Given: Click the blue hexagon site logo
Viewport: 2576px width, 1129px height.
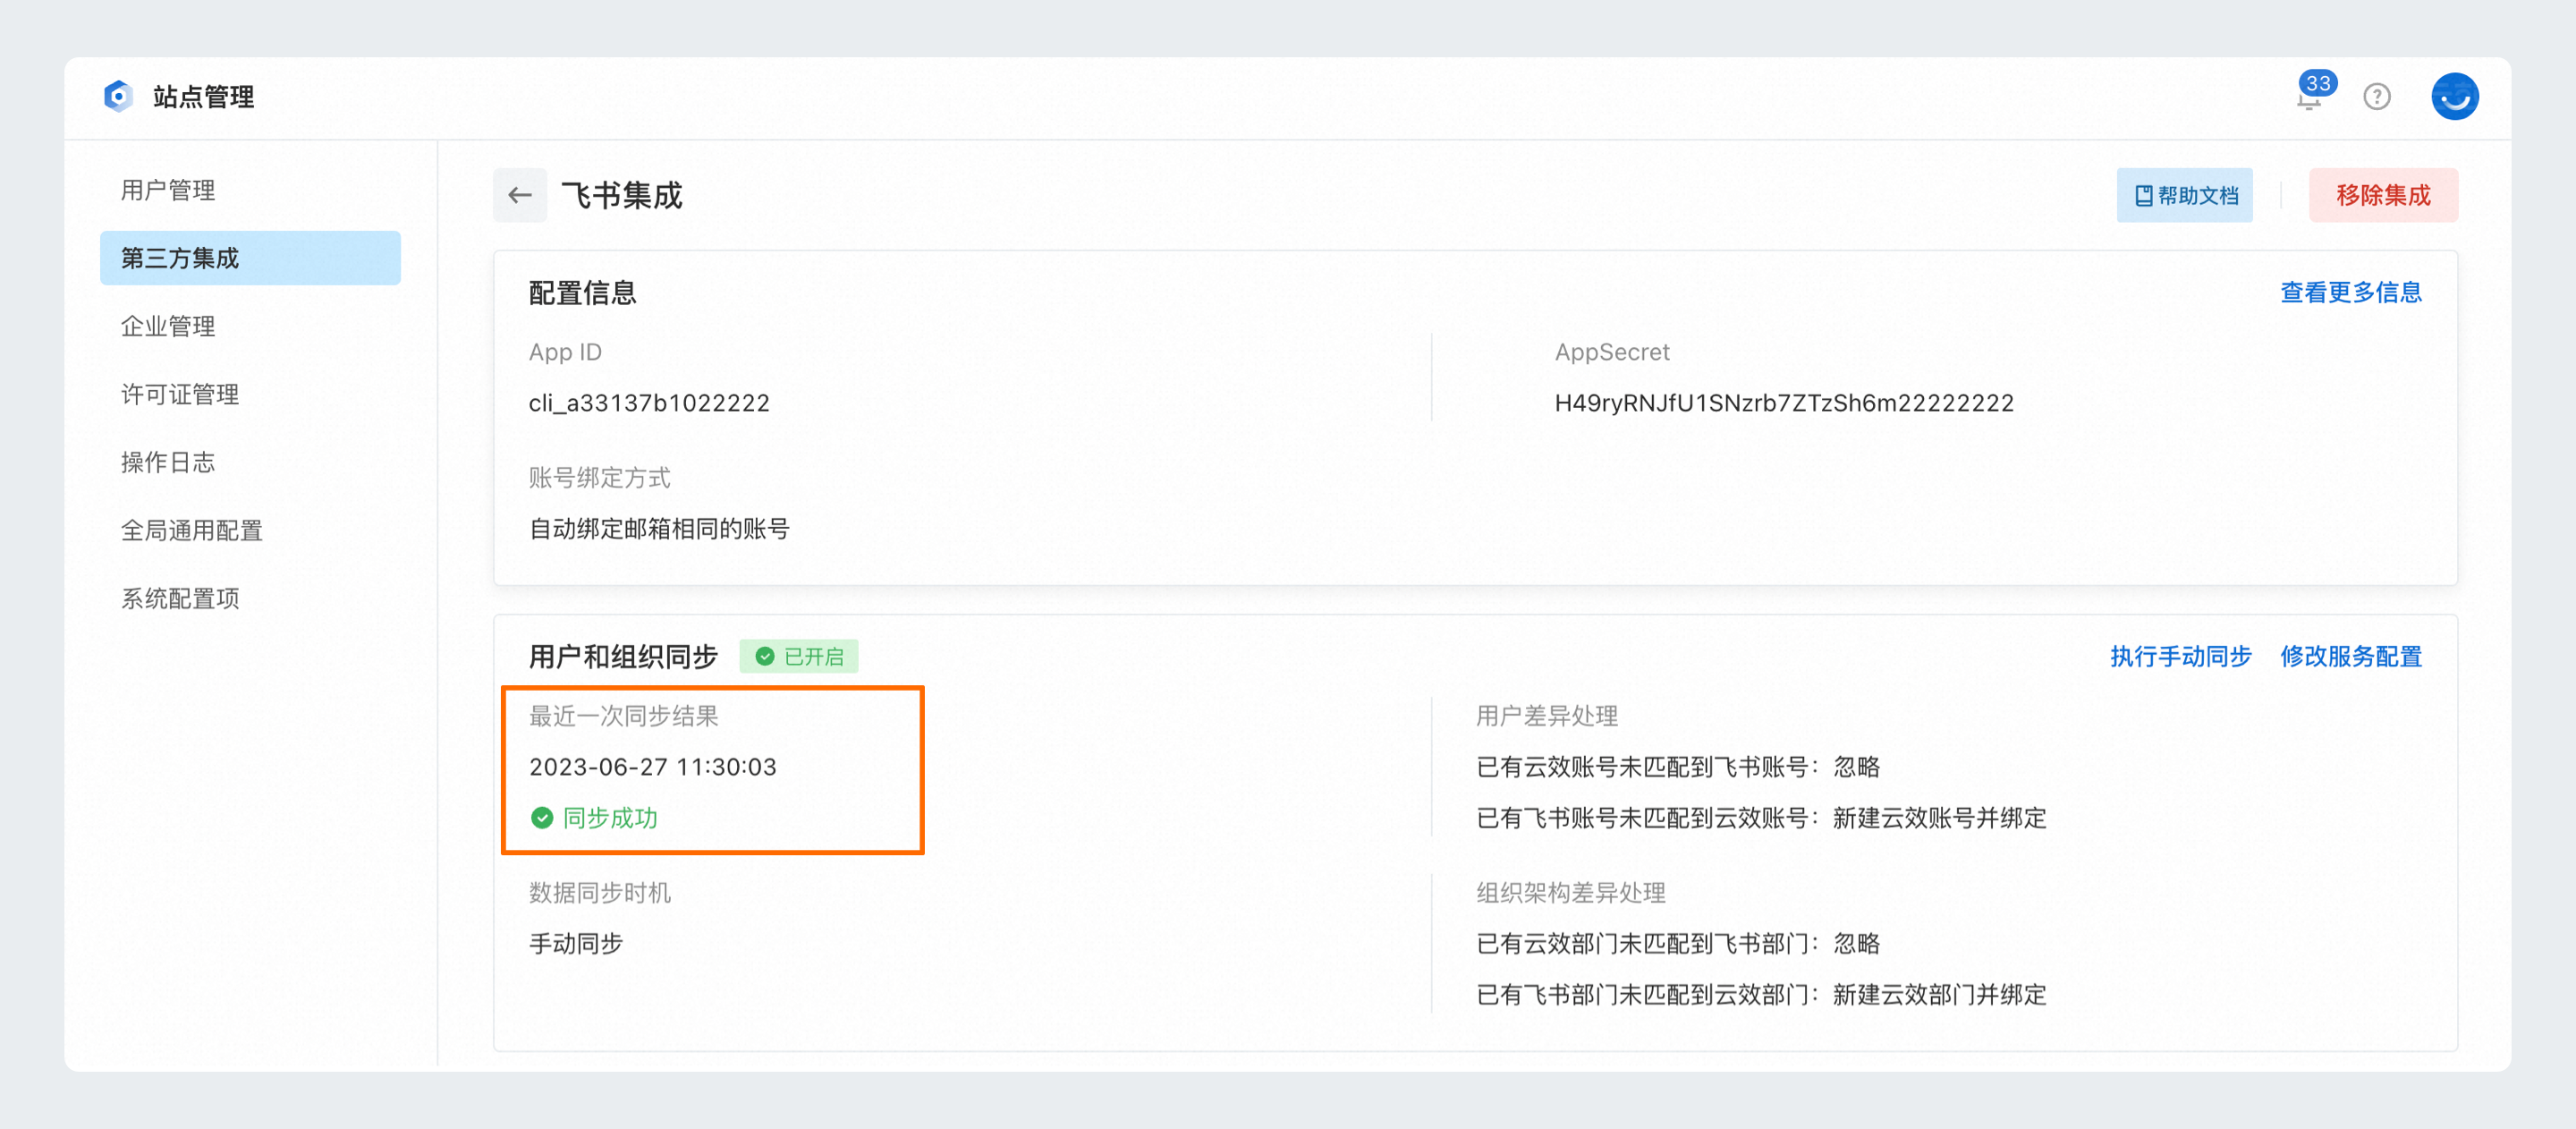Looking at the screenshot, I should coord(118,96).
